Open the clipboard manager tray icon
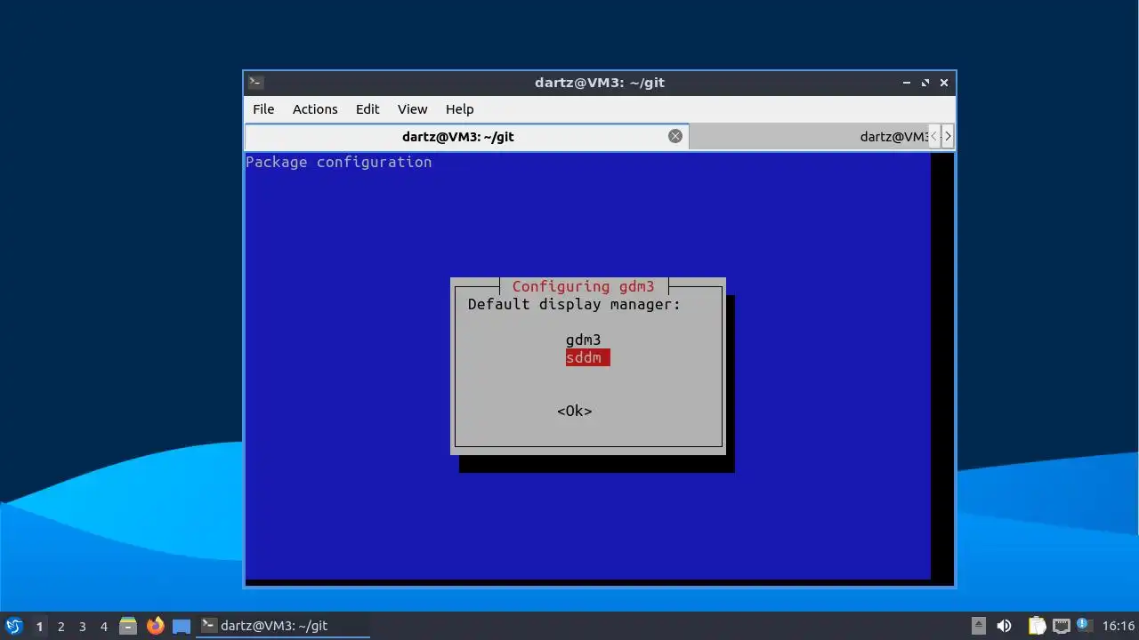 (x=1038, y=626)
